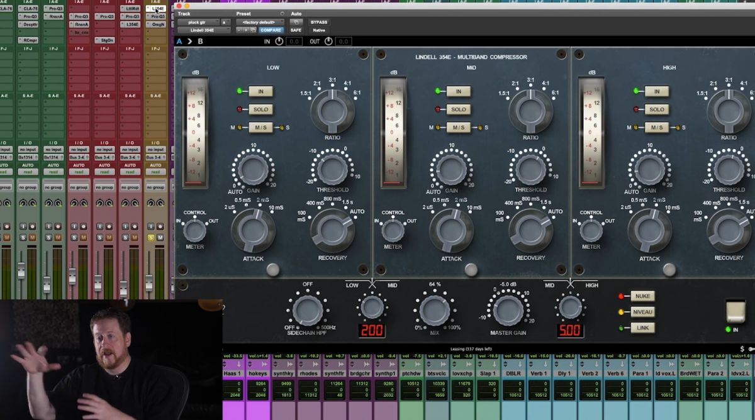Image resolution: width=755 pixels, height=420 pixels.
Task: Click the LOW-MID crossover value display showing 200
Action: click(x=371, y=329)
